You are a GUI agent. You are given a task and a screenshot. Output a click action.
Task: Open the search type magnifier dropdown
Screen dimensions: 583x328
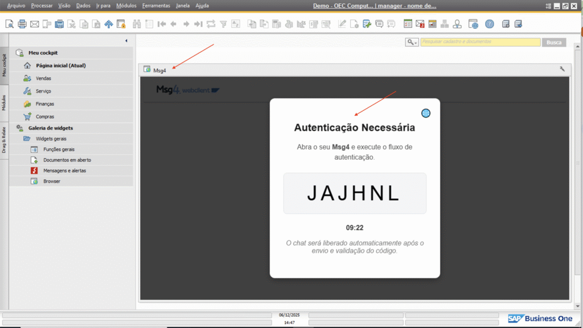[412, 42]
